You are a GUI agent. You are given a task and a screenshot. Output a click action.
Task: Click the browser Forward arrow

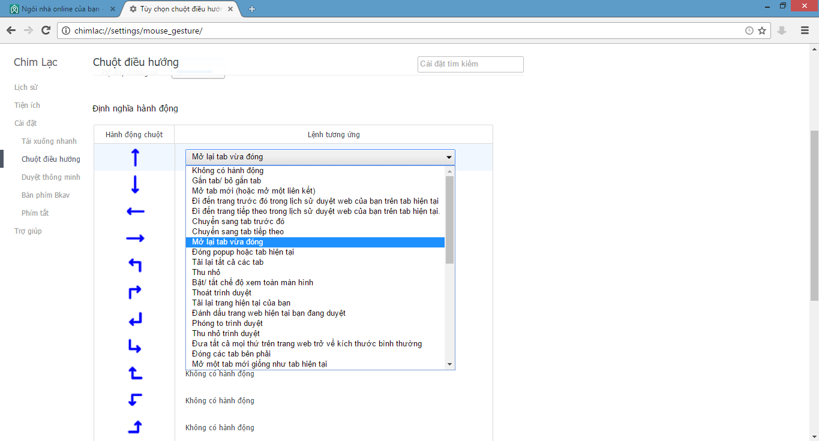tap(28, 31)
